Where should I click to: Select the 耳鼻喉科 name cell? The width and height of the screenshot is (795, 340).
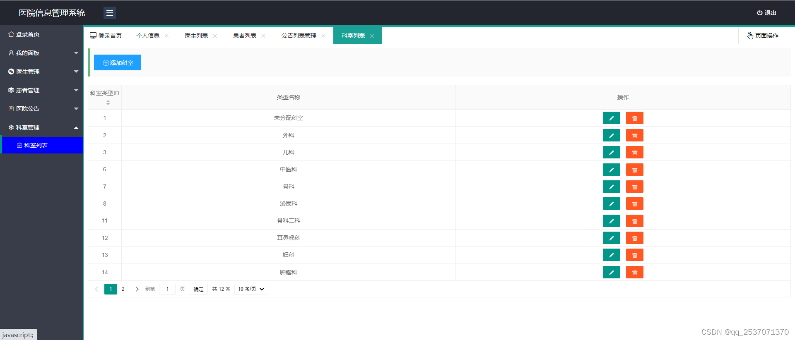click(289, 238)
